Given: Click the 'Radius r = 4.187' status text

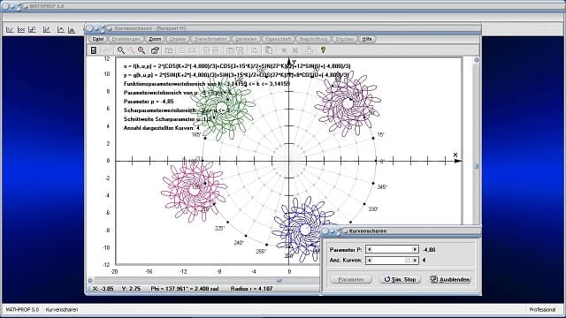Looking at the screenshot, I should [x=251, y=289].
